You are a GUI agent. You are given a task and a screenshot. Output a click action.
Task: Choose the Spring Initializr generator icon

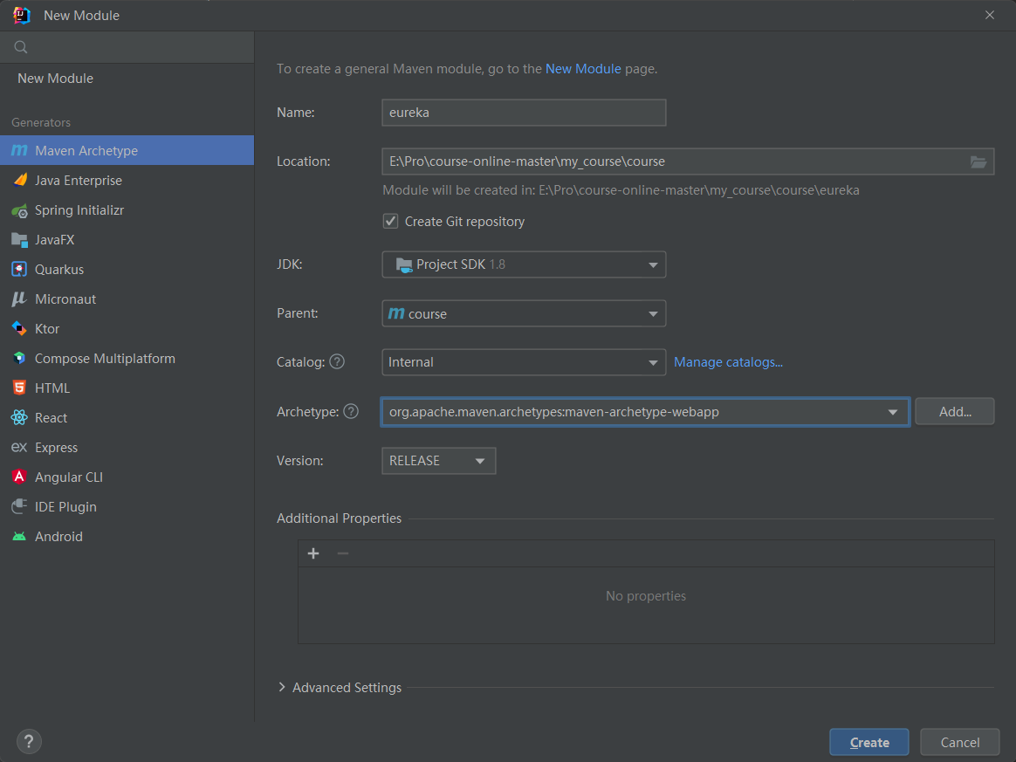click(x=19, y=210)
